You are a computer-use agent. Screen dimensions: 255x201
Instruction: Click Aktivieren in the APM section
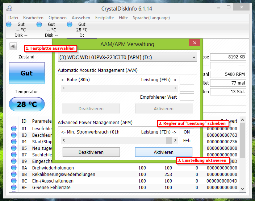164,152
